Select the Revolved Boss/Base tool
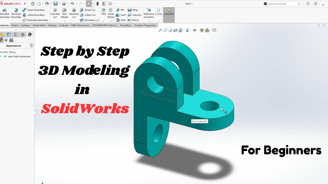Viewport: 328px width, 184px height. [x=16, y=13]
